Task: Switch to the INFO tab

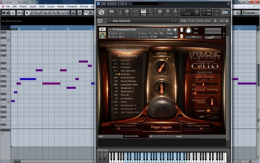Action: [110, 137]
